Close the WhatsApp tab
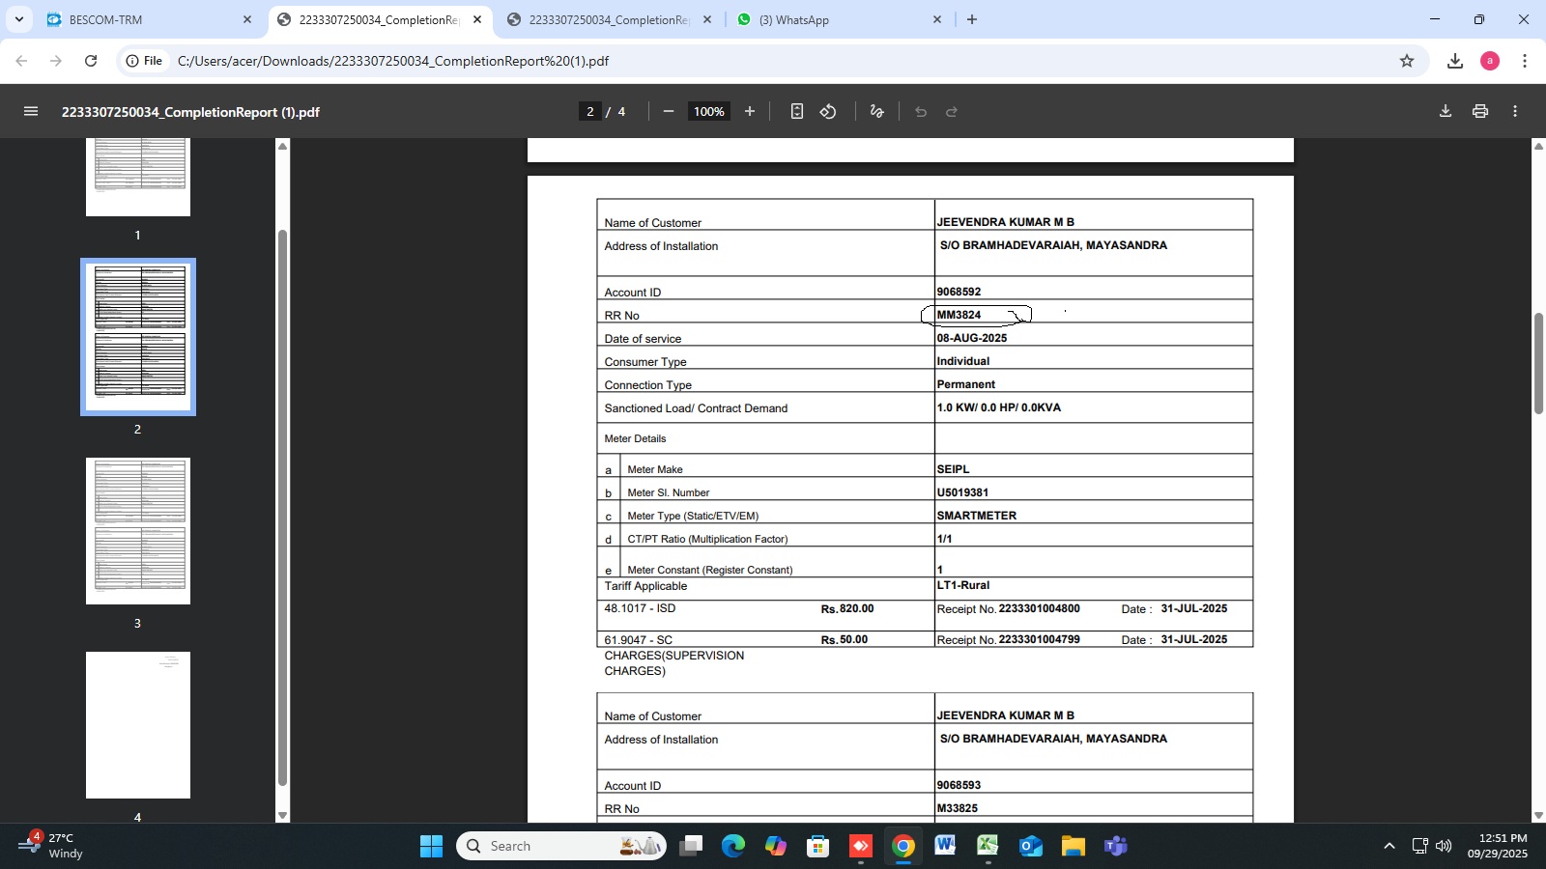Screen dimensions: 1546x869 pyautogui.click(x=937, y=19)
